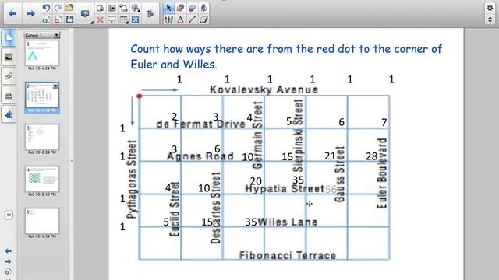Open the measurement tools dropdown icon
Image resolution: width=499 pixels, height=280 pixels.
[136, 8]
